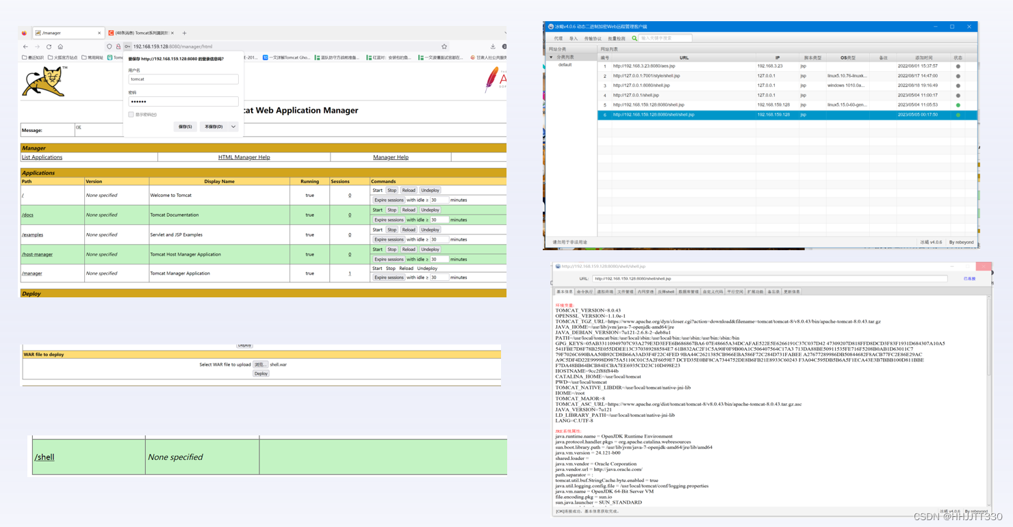Image resolution: width=1013 pixels, height=527 pixels.
Task: Open the 最近知识 bookmark folder
Action: [33, 57]
